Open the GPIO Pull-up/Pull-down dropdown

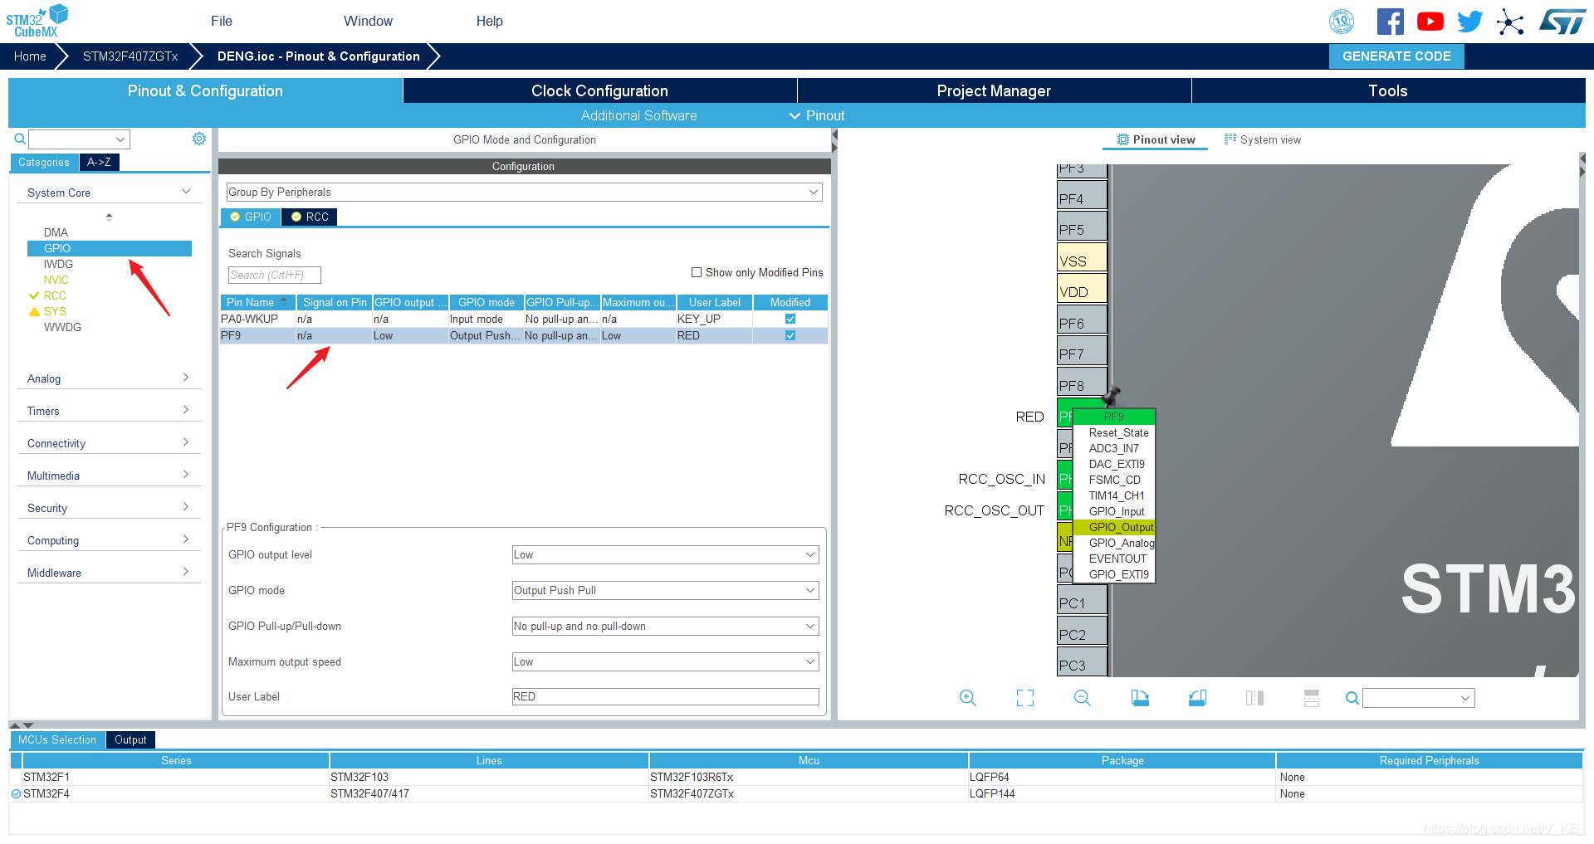tap(665, 626)
